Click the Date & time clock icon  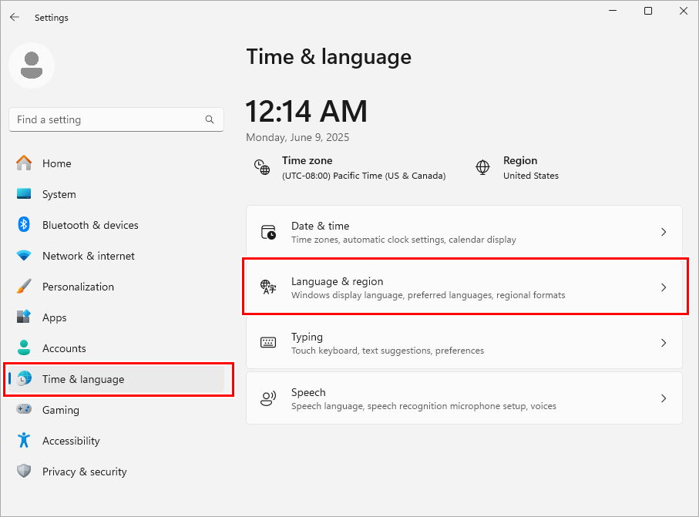point(267,231)
